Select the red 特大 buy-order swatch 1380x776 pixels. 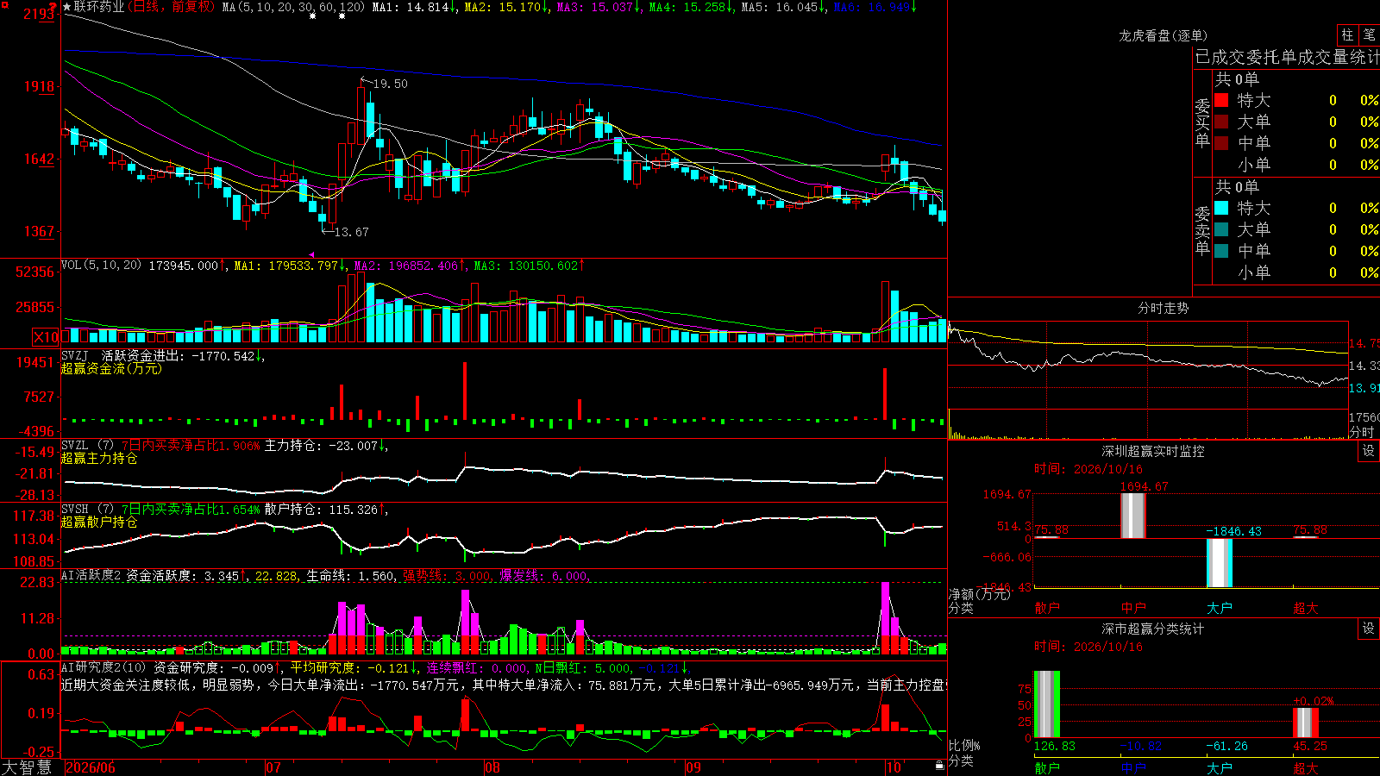[1221, 100]
